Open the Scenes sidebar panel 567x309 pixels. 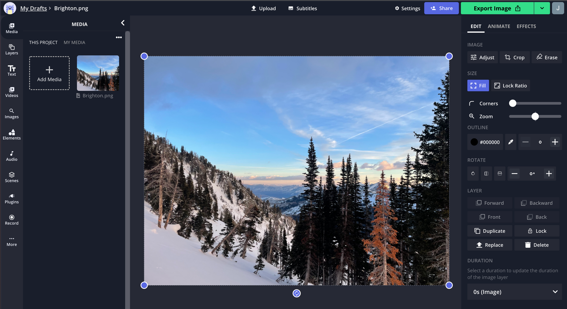tap(12, 177)
